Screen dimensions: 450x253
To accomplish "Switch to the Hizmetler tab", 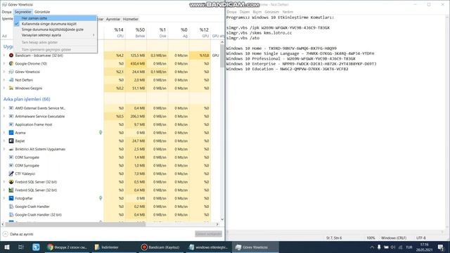I will [131, 19].
